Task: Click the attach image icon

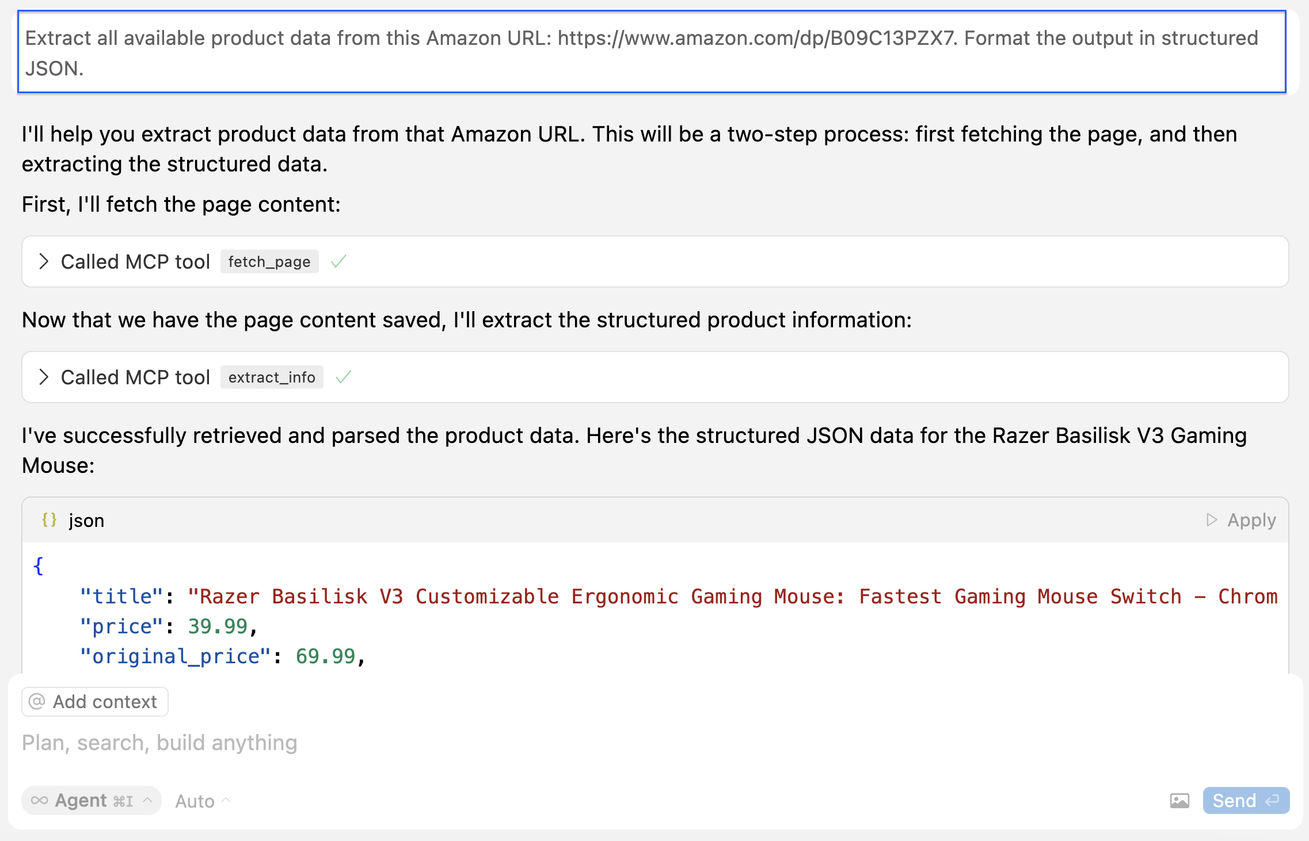Action: pyautogui.click(x=1179, y=801)
